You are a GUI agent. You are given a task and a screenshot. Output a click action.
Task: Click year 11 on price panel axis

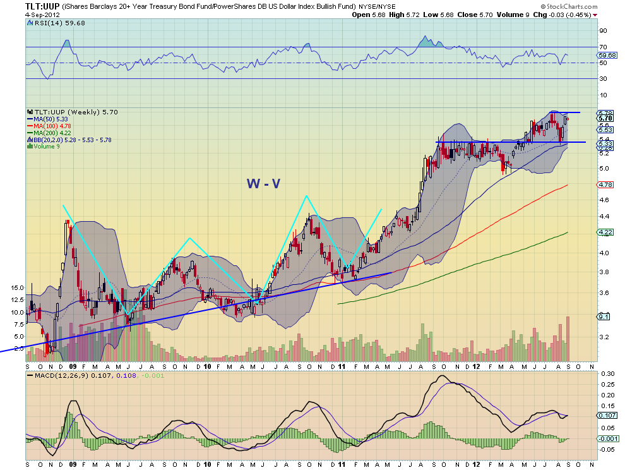(341, 366)
